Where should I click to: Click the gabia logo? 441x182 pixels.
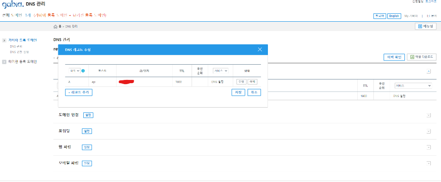(x=12, y=5)
